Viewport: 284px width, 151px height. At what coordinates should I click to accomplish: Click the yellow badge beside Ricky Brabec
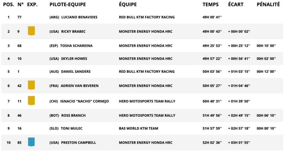[31, 30]
